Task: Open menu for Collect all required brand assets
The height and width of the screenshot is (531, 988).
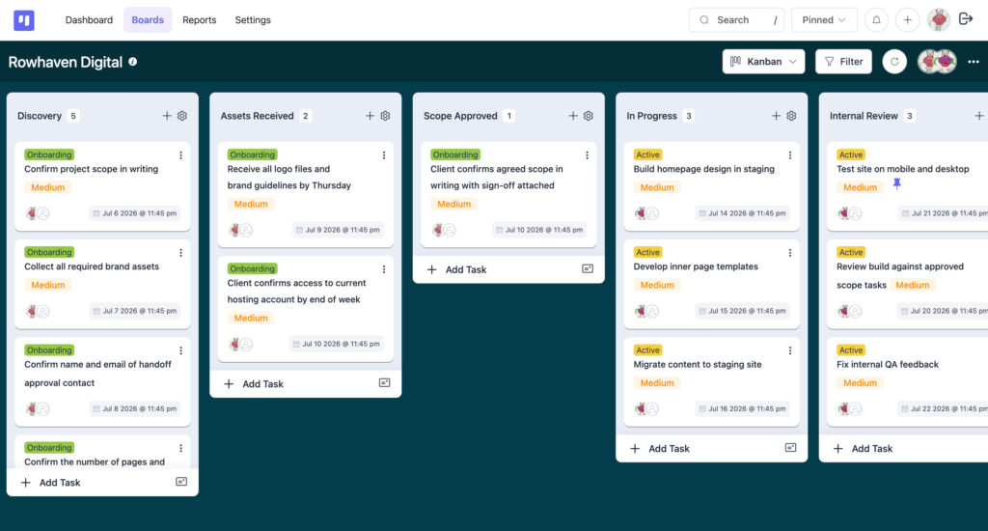Action: [x=180, y=253]
